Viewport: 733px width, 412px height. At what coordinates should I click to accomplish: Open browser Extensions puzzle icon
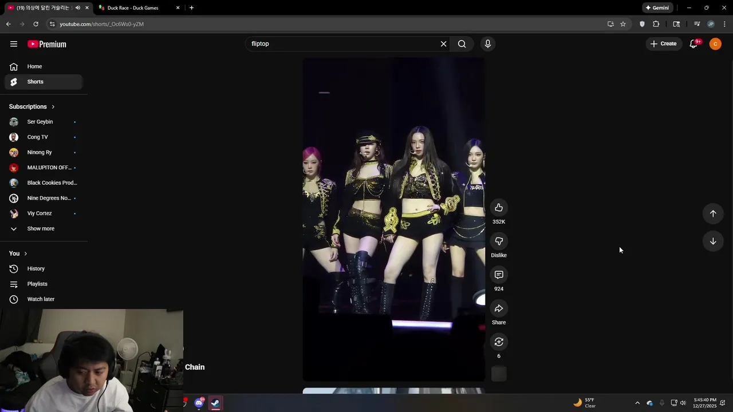[x=656, y=24]
